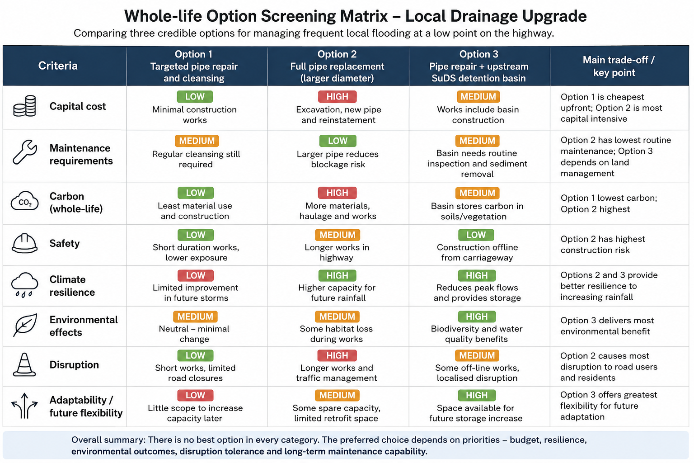
Task: Click the green LOW badge under Option 1 Capital cost
Action: pos(195,97)
